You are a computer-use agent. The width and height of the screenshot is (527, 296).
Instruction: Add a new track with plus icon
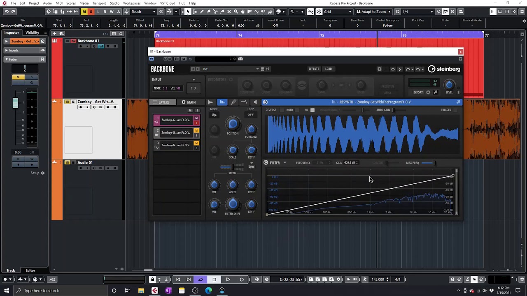click(55, 34)
